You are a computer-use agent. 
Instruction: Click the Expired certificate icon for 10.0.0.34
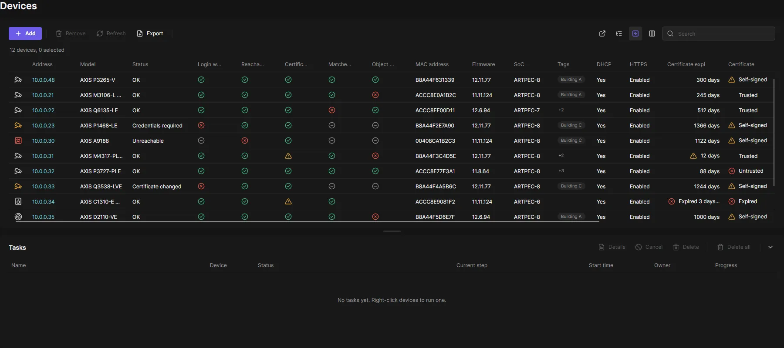coord(732,201)
